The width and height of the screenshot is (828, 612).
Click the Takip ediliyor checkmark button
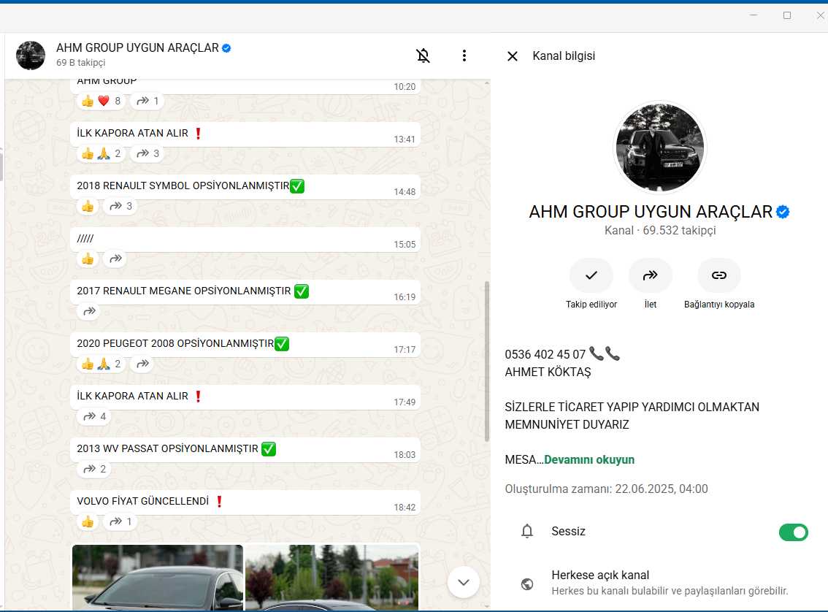coord(591,275)
